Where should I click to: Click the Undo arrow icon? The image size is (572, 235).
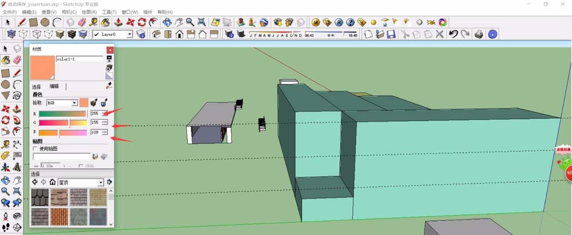pos(453,34)
